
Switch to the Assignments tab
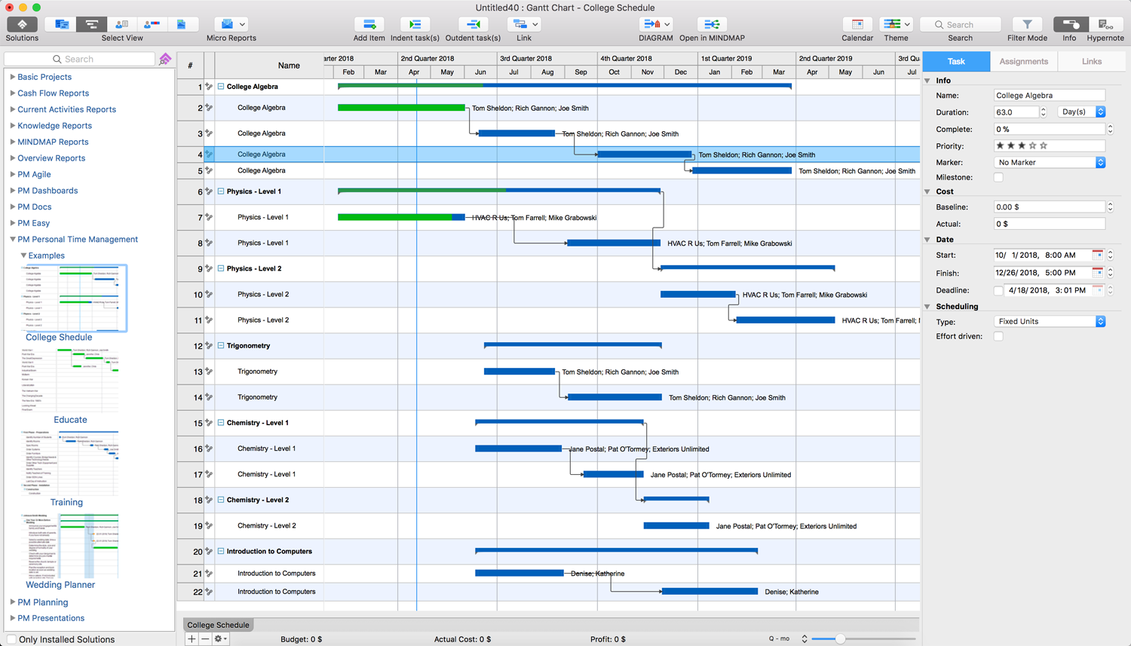pos(1023,62)
